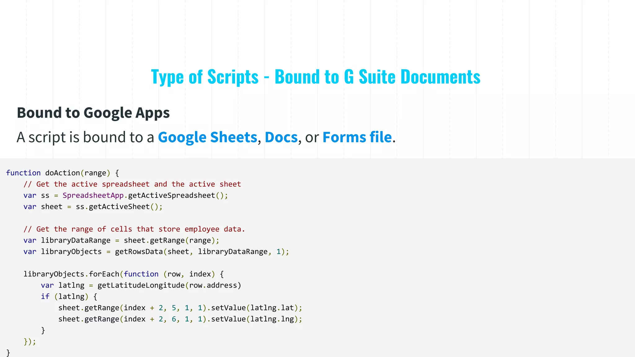The image size is (635, 357).
Task: Click the line 'var sheet = ss.getActiveSheet();'
Action: [93, 207]
